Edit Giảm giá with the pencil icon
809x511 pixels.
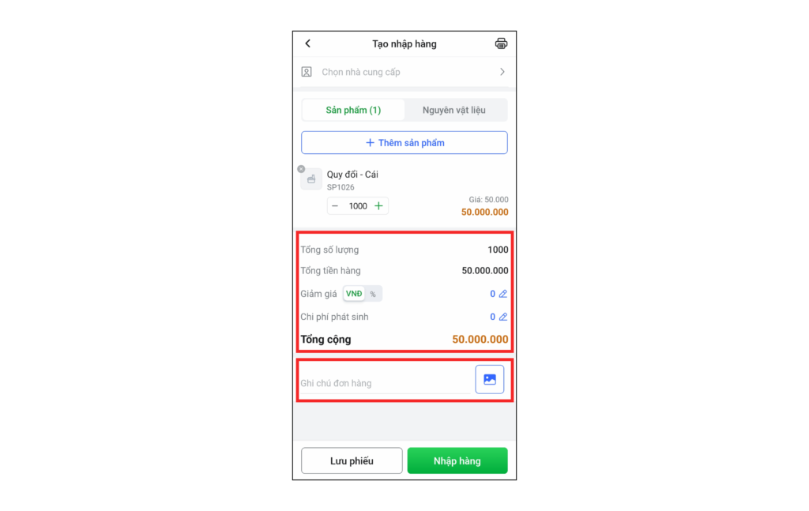coord(503,294)
